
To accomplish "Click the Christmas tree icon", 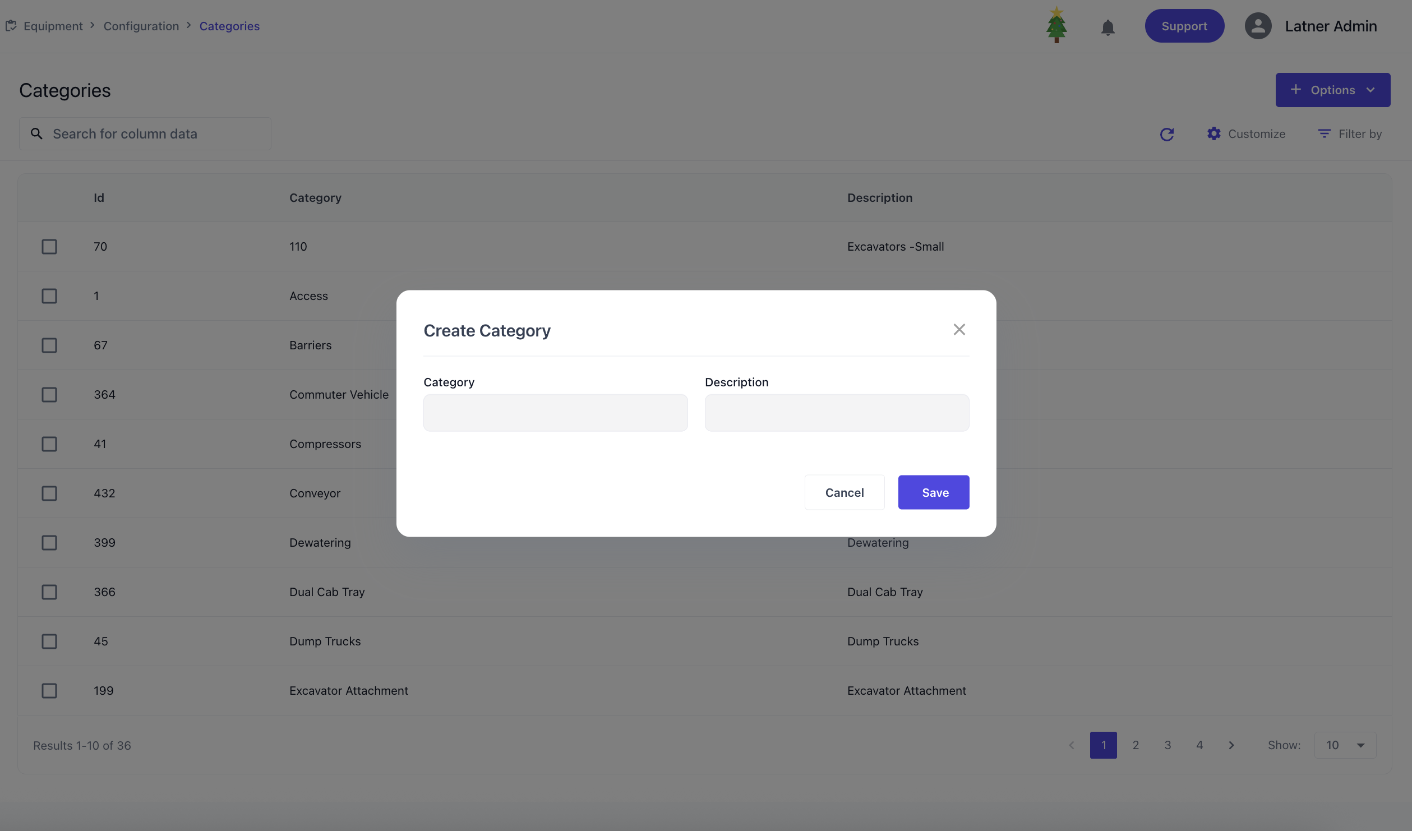I will pyautogui.click(x=1056, y=25).
